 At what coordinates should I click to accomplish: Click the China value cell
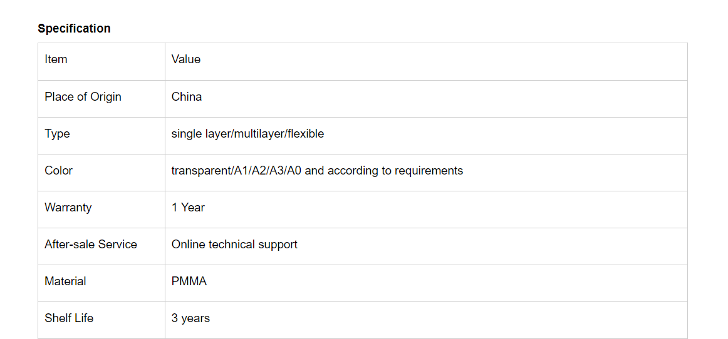[187, 97]
